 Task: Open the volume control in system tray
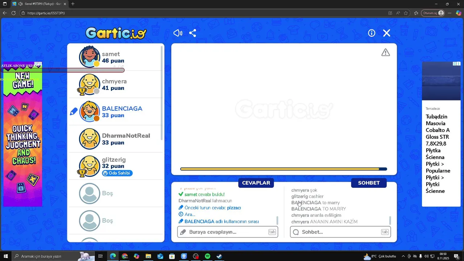tap(427, 256)
